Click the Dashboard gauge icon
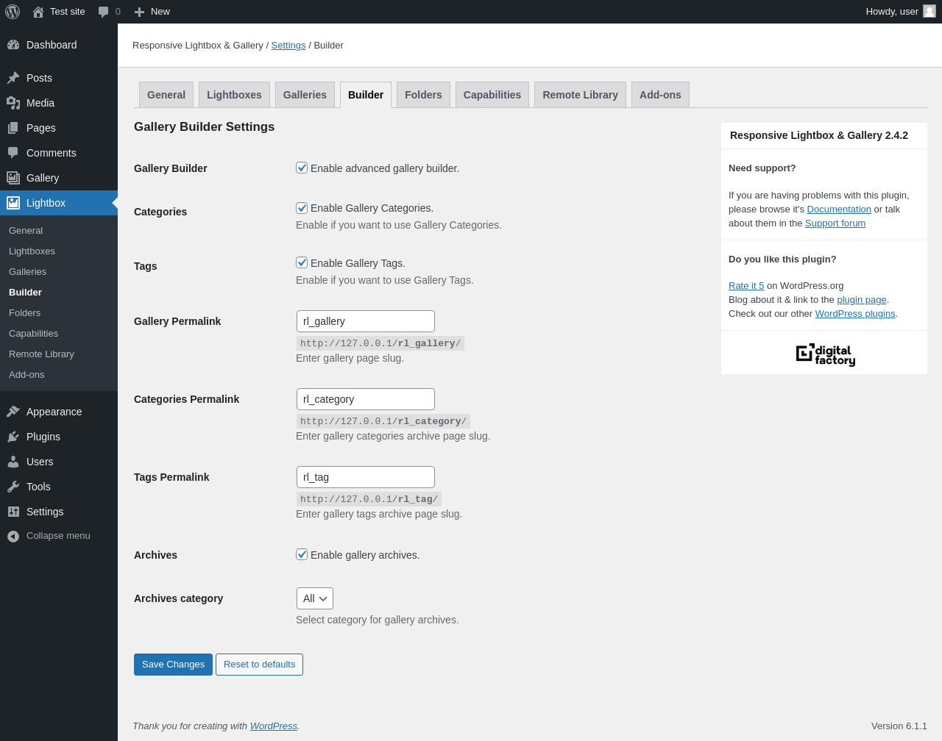The image size is (942, 741). [13, 45]
